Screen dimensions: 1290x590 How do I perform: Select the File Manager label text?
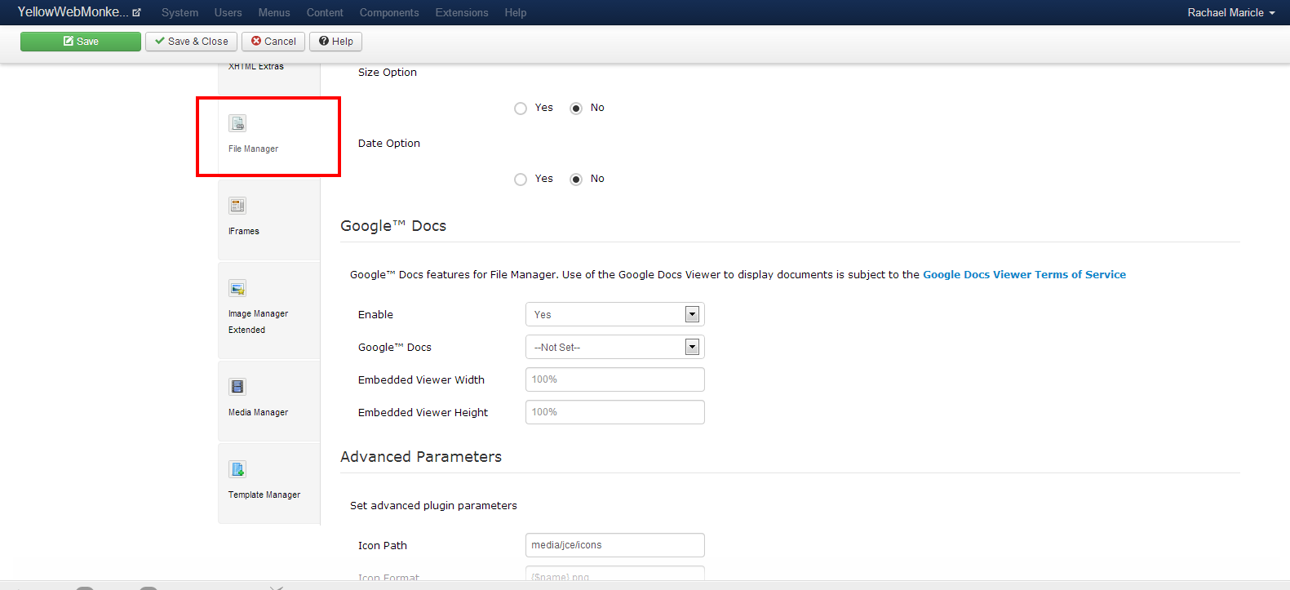coord(253,149)
